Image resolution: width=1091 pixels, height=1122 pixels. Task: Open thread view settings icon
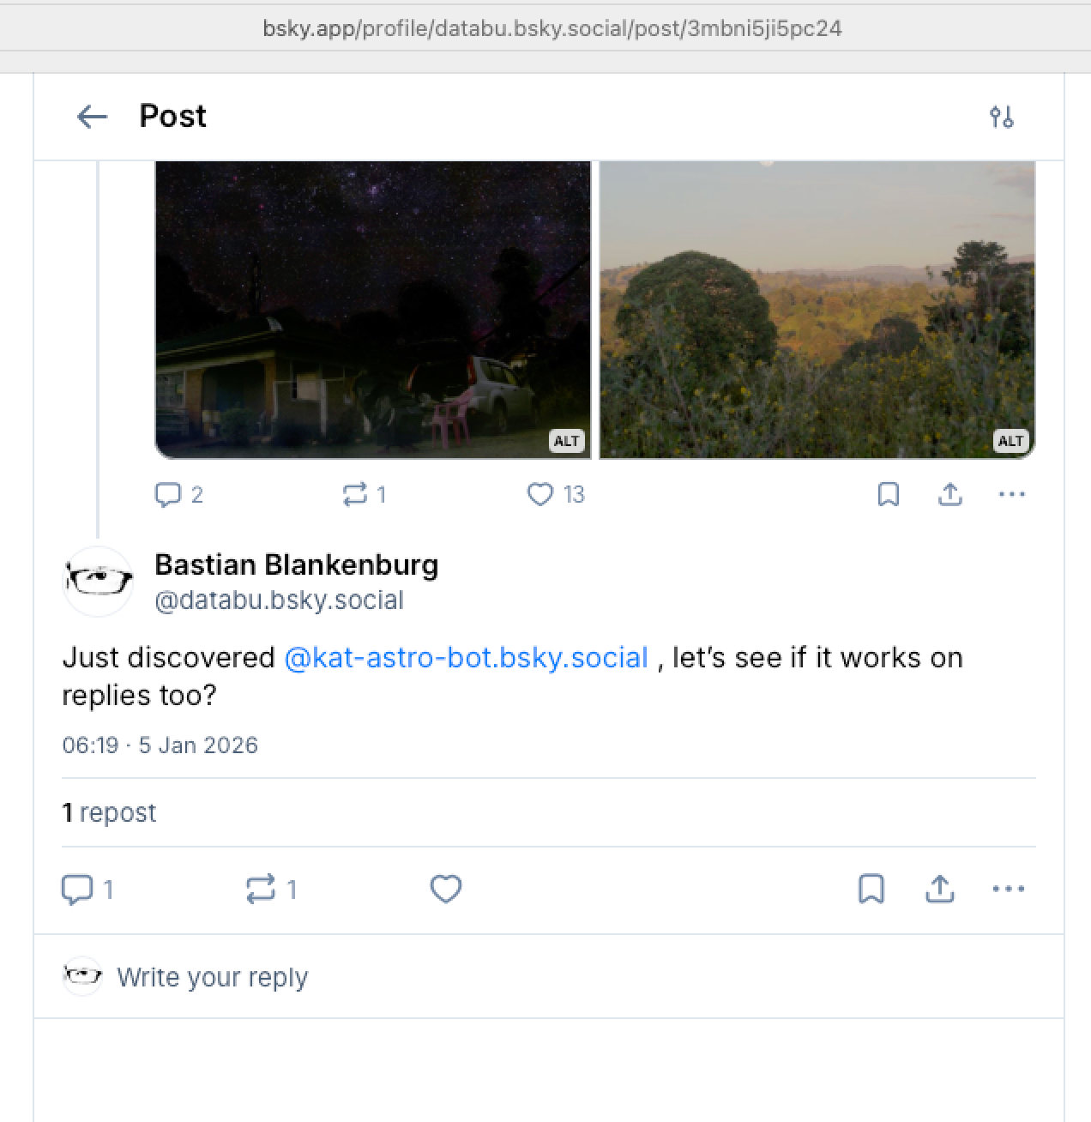click(1001, 117)
